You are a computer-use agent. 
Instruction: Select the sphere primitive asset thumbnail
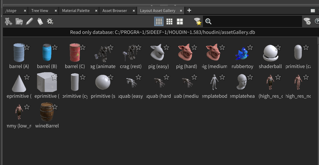[x=103, y=82]
